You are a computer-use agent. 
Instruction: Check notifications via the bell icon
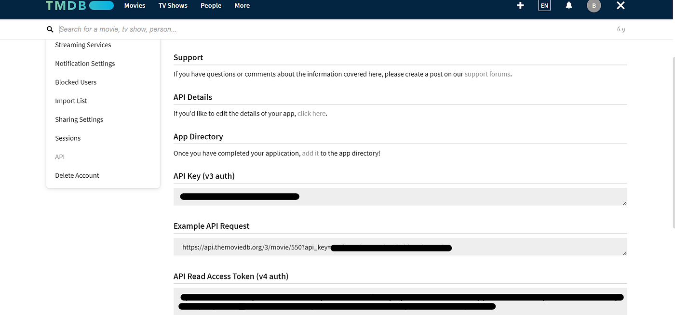pos(568,6)
